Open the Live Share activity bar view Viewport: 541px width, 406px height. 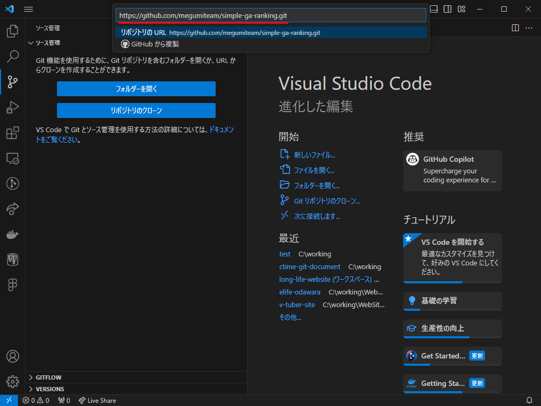[x=13, y=209]
